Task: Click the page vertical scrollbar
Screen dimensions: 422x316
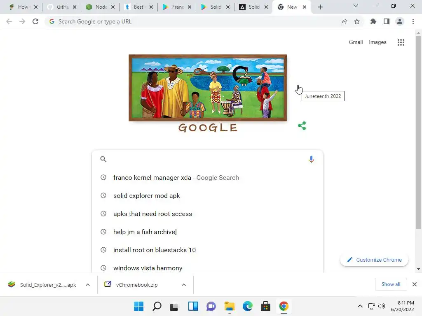Action: [x=418, y=132]
